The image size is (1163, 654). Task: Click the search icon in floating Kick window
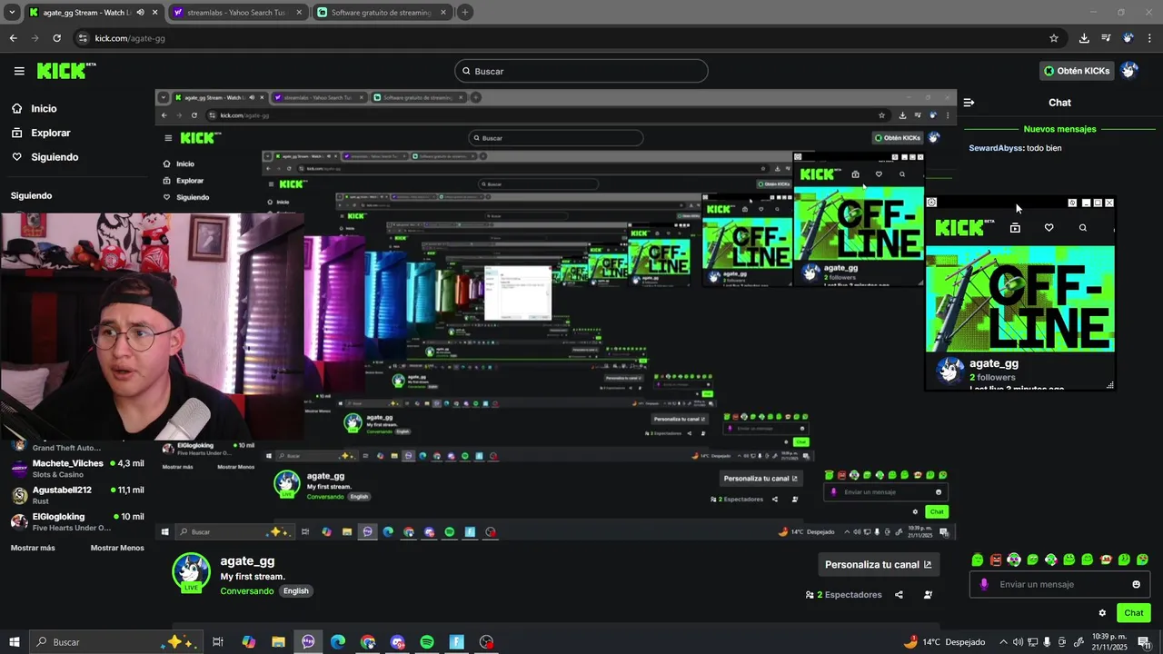coord(1082,228)
